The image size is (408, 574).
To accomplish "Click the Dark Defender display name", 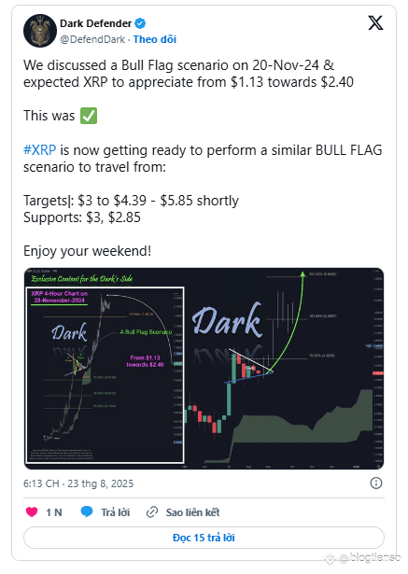I will point(95,23).
